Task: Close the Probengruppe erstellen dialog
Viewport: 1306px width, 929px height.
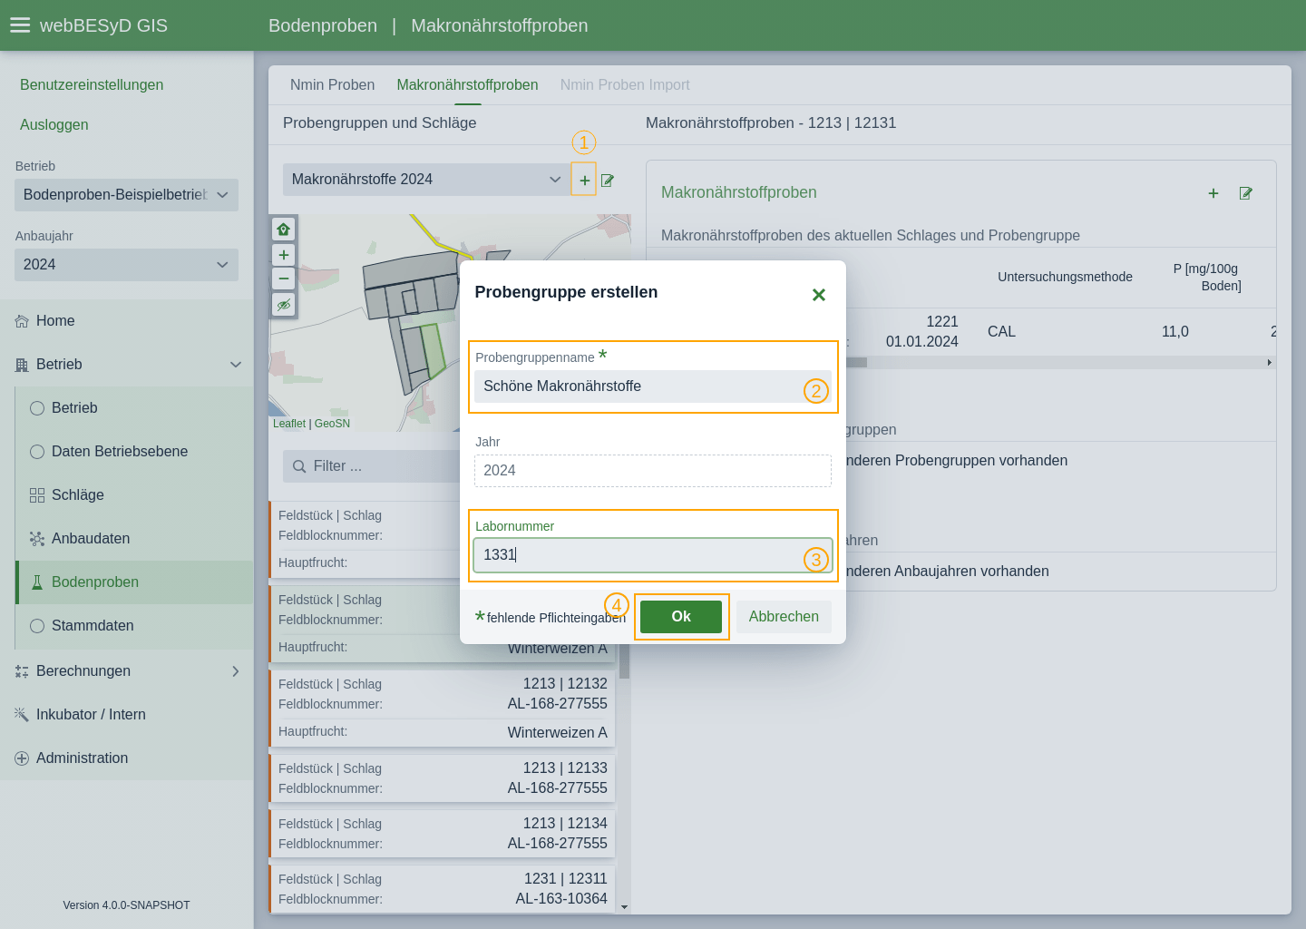Action: tap(818, 295)
